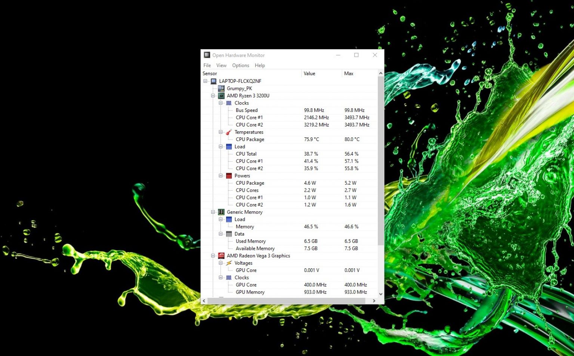
Task: Click the blue Load bars icon under CPU
Action: pos(229,147)
